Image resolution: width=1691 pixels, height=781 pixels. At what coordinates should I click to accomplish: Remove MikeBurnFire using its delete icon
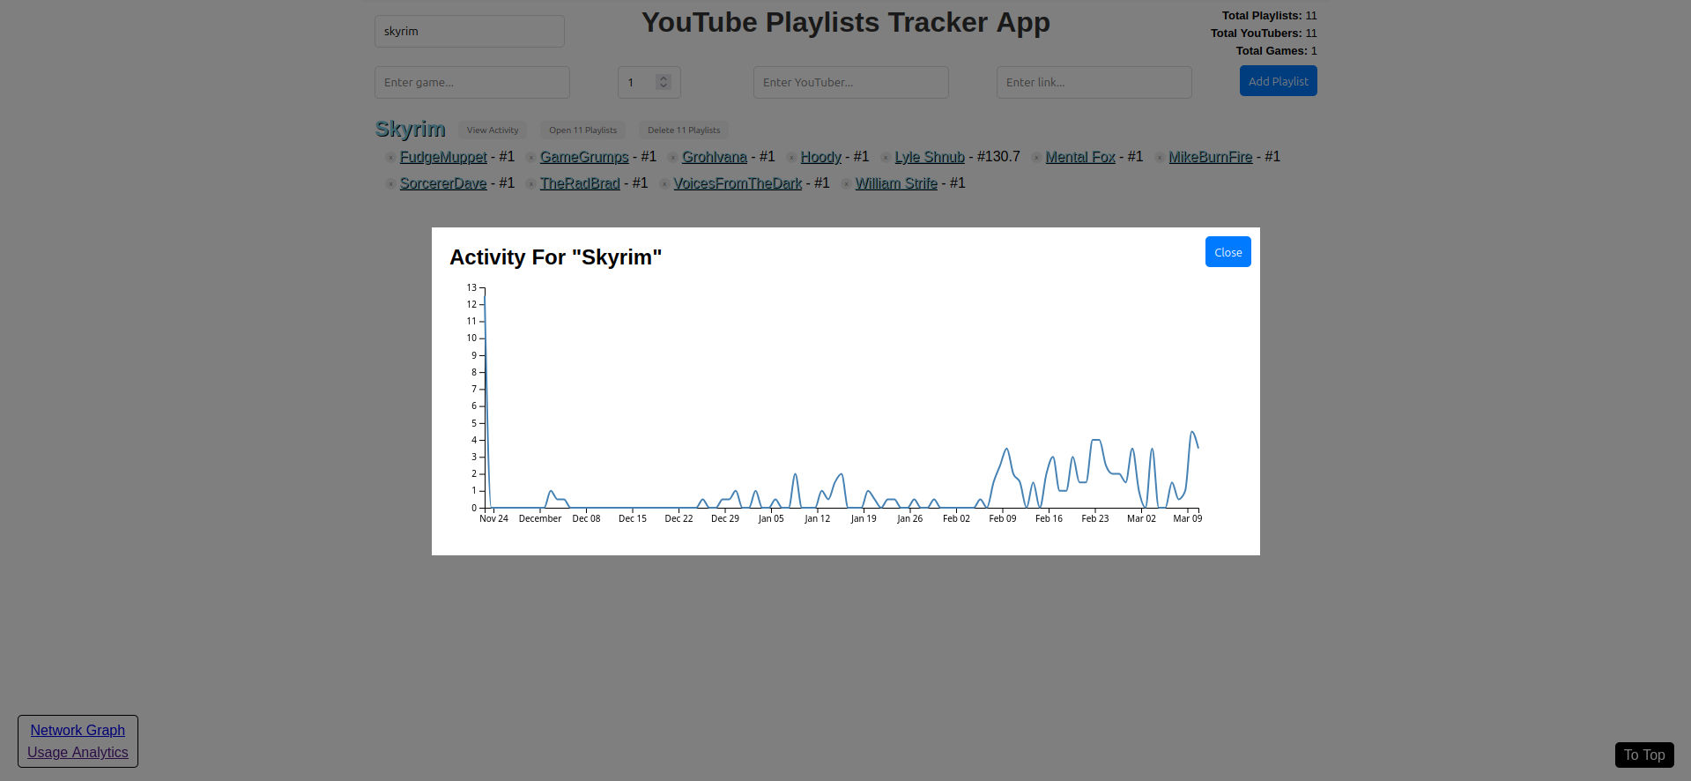coord(1158,157)
